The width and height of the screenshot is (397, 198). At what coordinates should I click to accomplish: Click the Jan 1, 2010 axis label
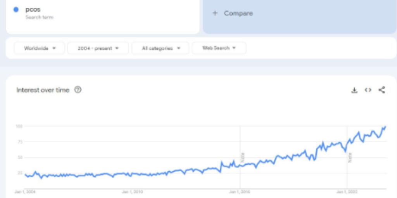click(133, 191)
